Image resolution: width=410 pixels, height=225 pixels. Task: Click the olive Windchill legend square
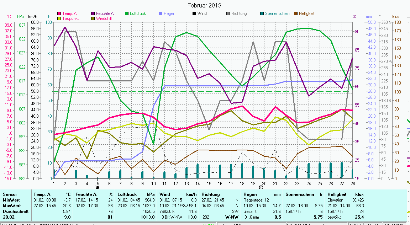coord(93,18)
